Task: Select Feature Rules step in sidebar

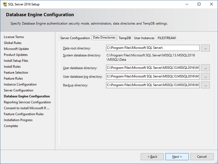Action: [x=13, y=79]
